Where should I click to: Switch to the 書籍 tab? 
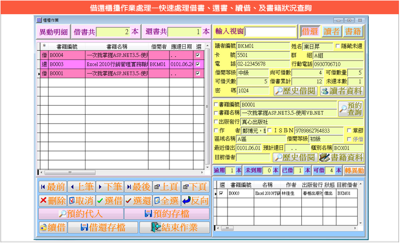pos(353,32)
